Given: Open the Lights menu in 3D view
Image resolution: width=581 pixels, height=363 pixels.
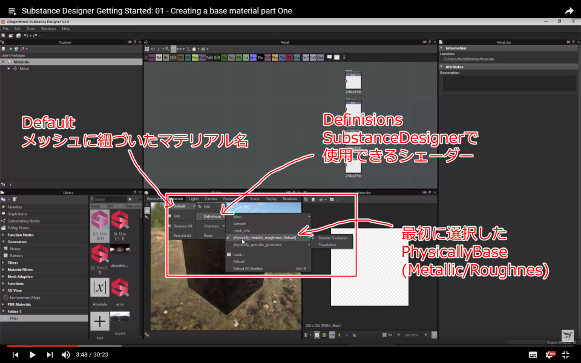Looking at the screenshot, I should click(x=194, y=199).
